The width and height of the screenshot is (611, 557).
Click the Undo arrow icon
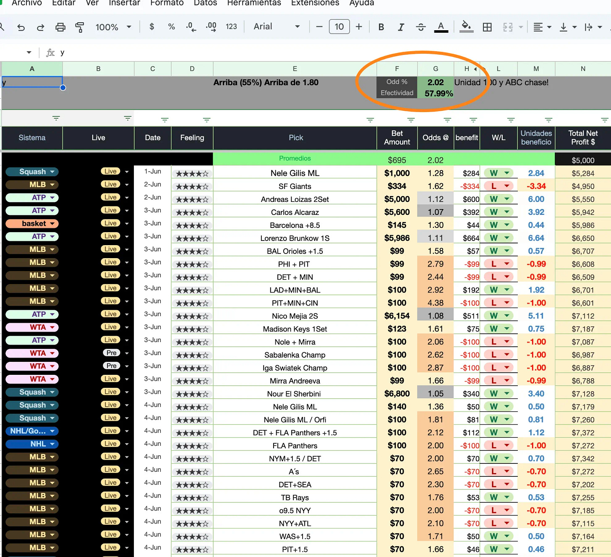point(21,27)
